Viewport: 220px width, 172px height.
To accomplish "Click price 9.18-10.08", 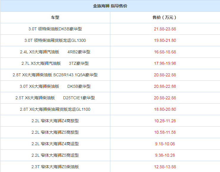I will point(165,143).
